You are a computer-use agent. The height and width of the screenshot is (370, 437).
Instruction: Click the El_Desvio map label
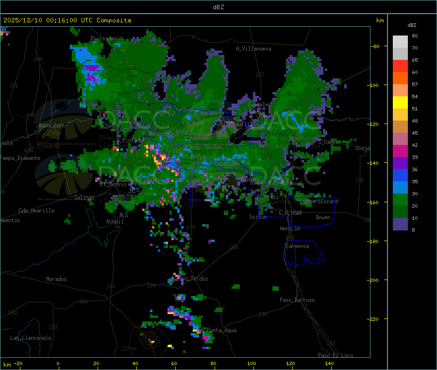[114, 184]
